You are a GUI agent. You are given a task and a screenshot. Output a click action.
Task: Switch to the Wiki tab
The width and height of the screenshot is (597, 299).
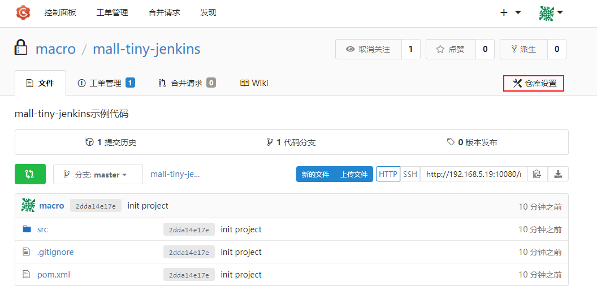pyautogui.click(x=254, y=83)
